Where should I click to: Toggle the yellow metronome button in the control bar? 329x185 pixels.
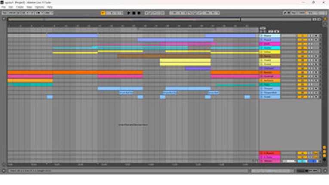click(x=103, y=13)
